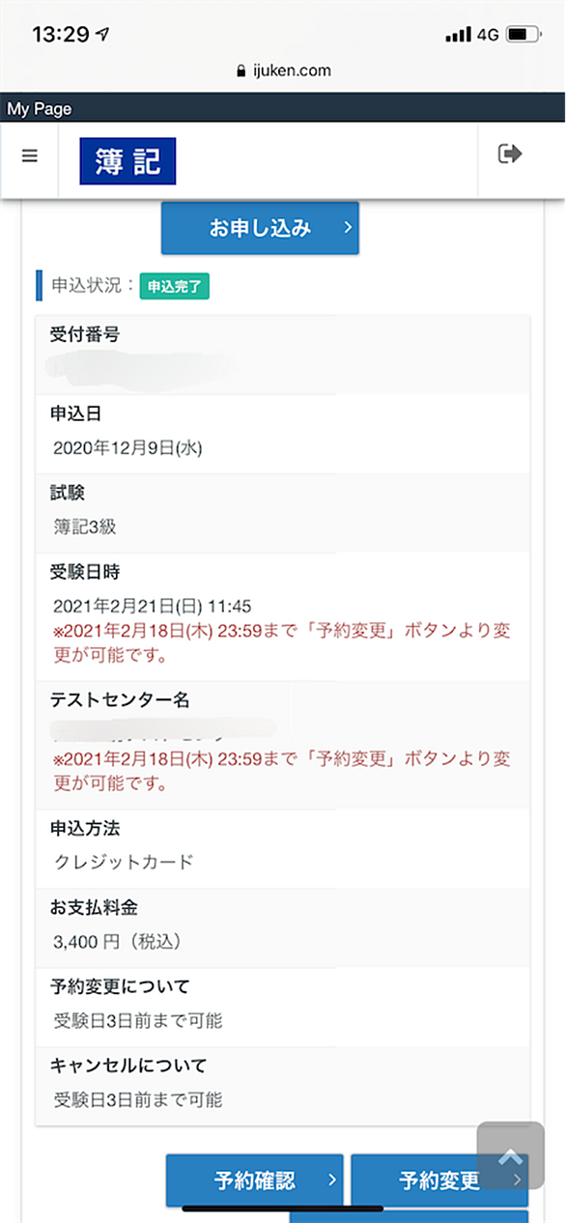This screenshot has height=1223, width=566.
Task: Tap the logout arrow icon
Action: [x=510, y=154]
